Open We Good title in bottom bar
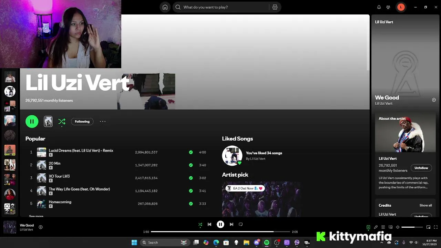441x248 pixels. point(27,225)
